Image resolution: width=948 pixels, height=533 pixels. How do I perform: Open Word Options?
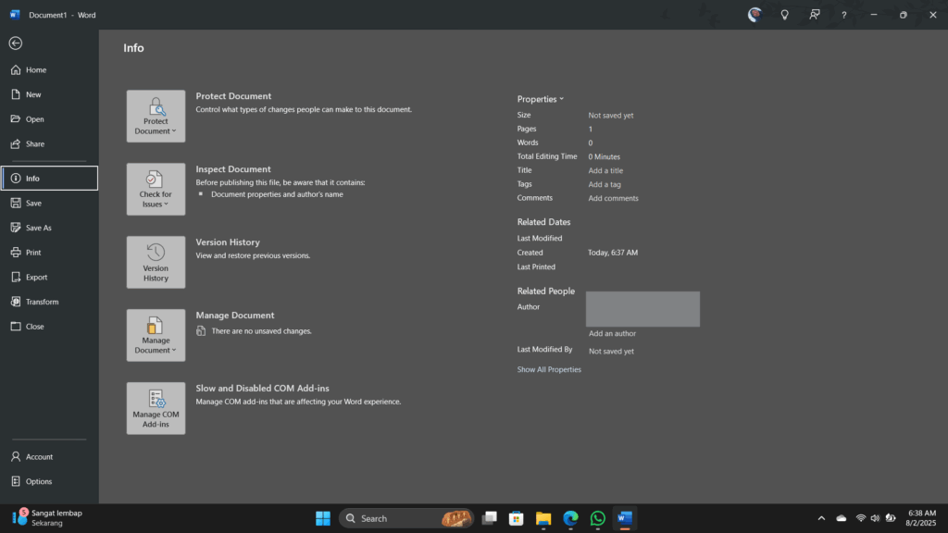pyautogui.click(x=49, y=481)
